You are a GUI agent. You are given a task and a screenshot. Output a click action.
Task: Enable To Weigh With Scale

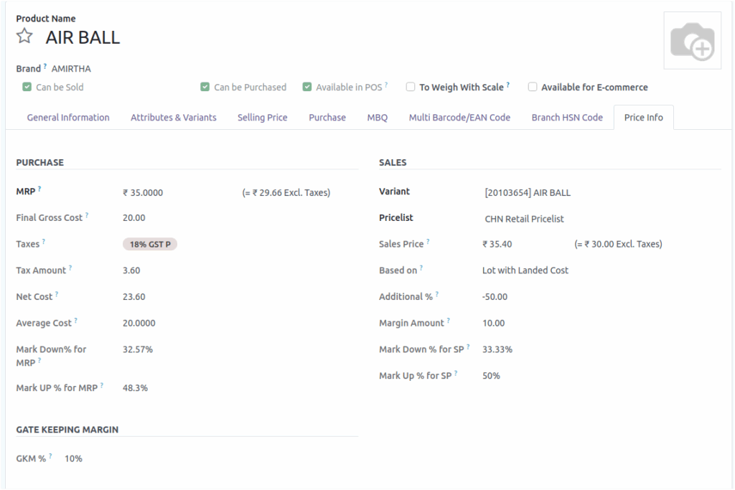coord(410,86)
